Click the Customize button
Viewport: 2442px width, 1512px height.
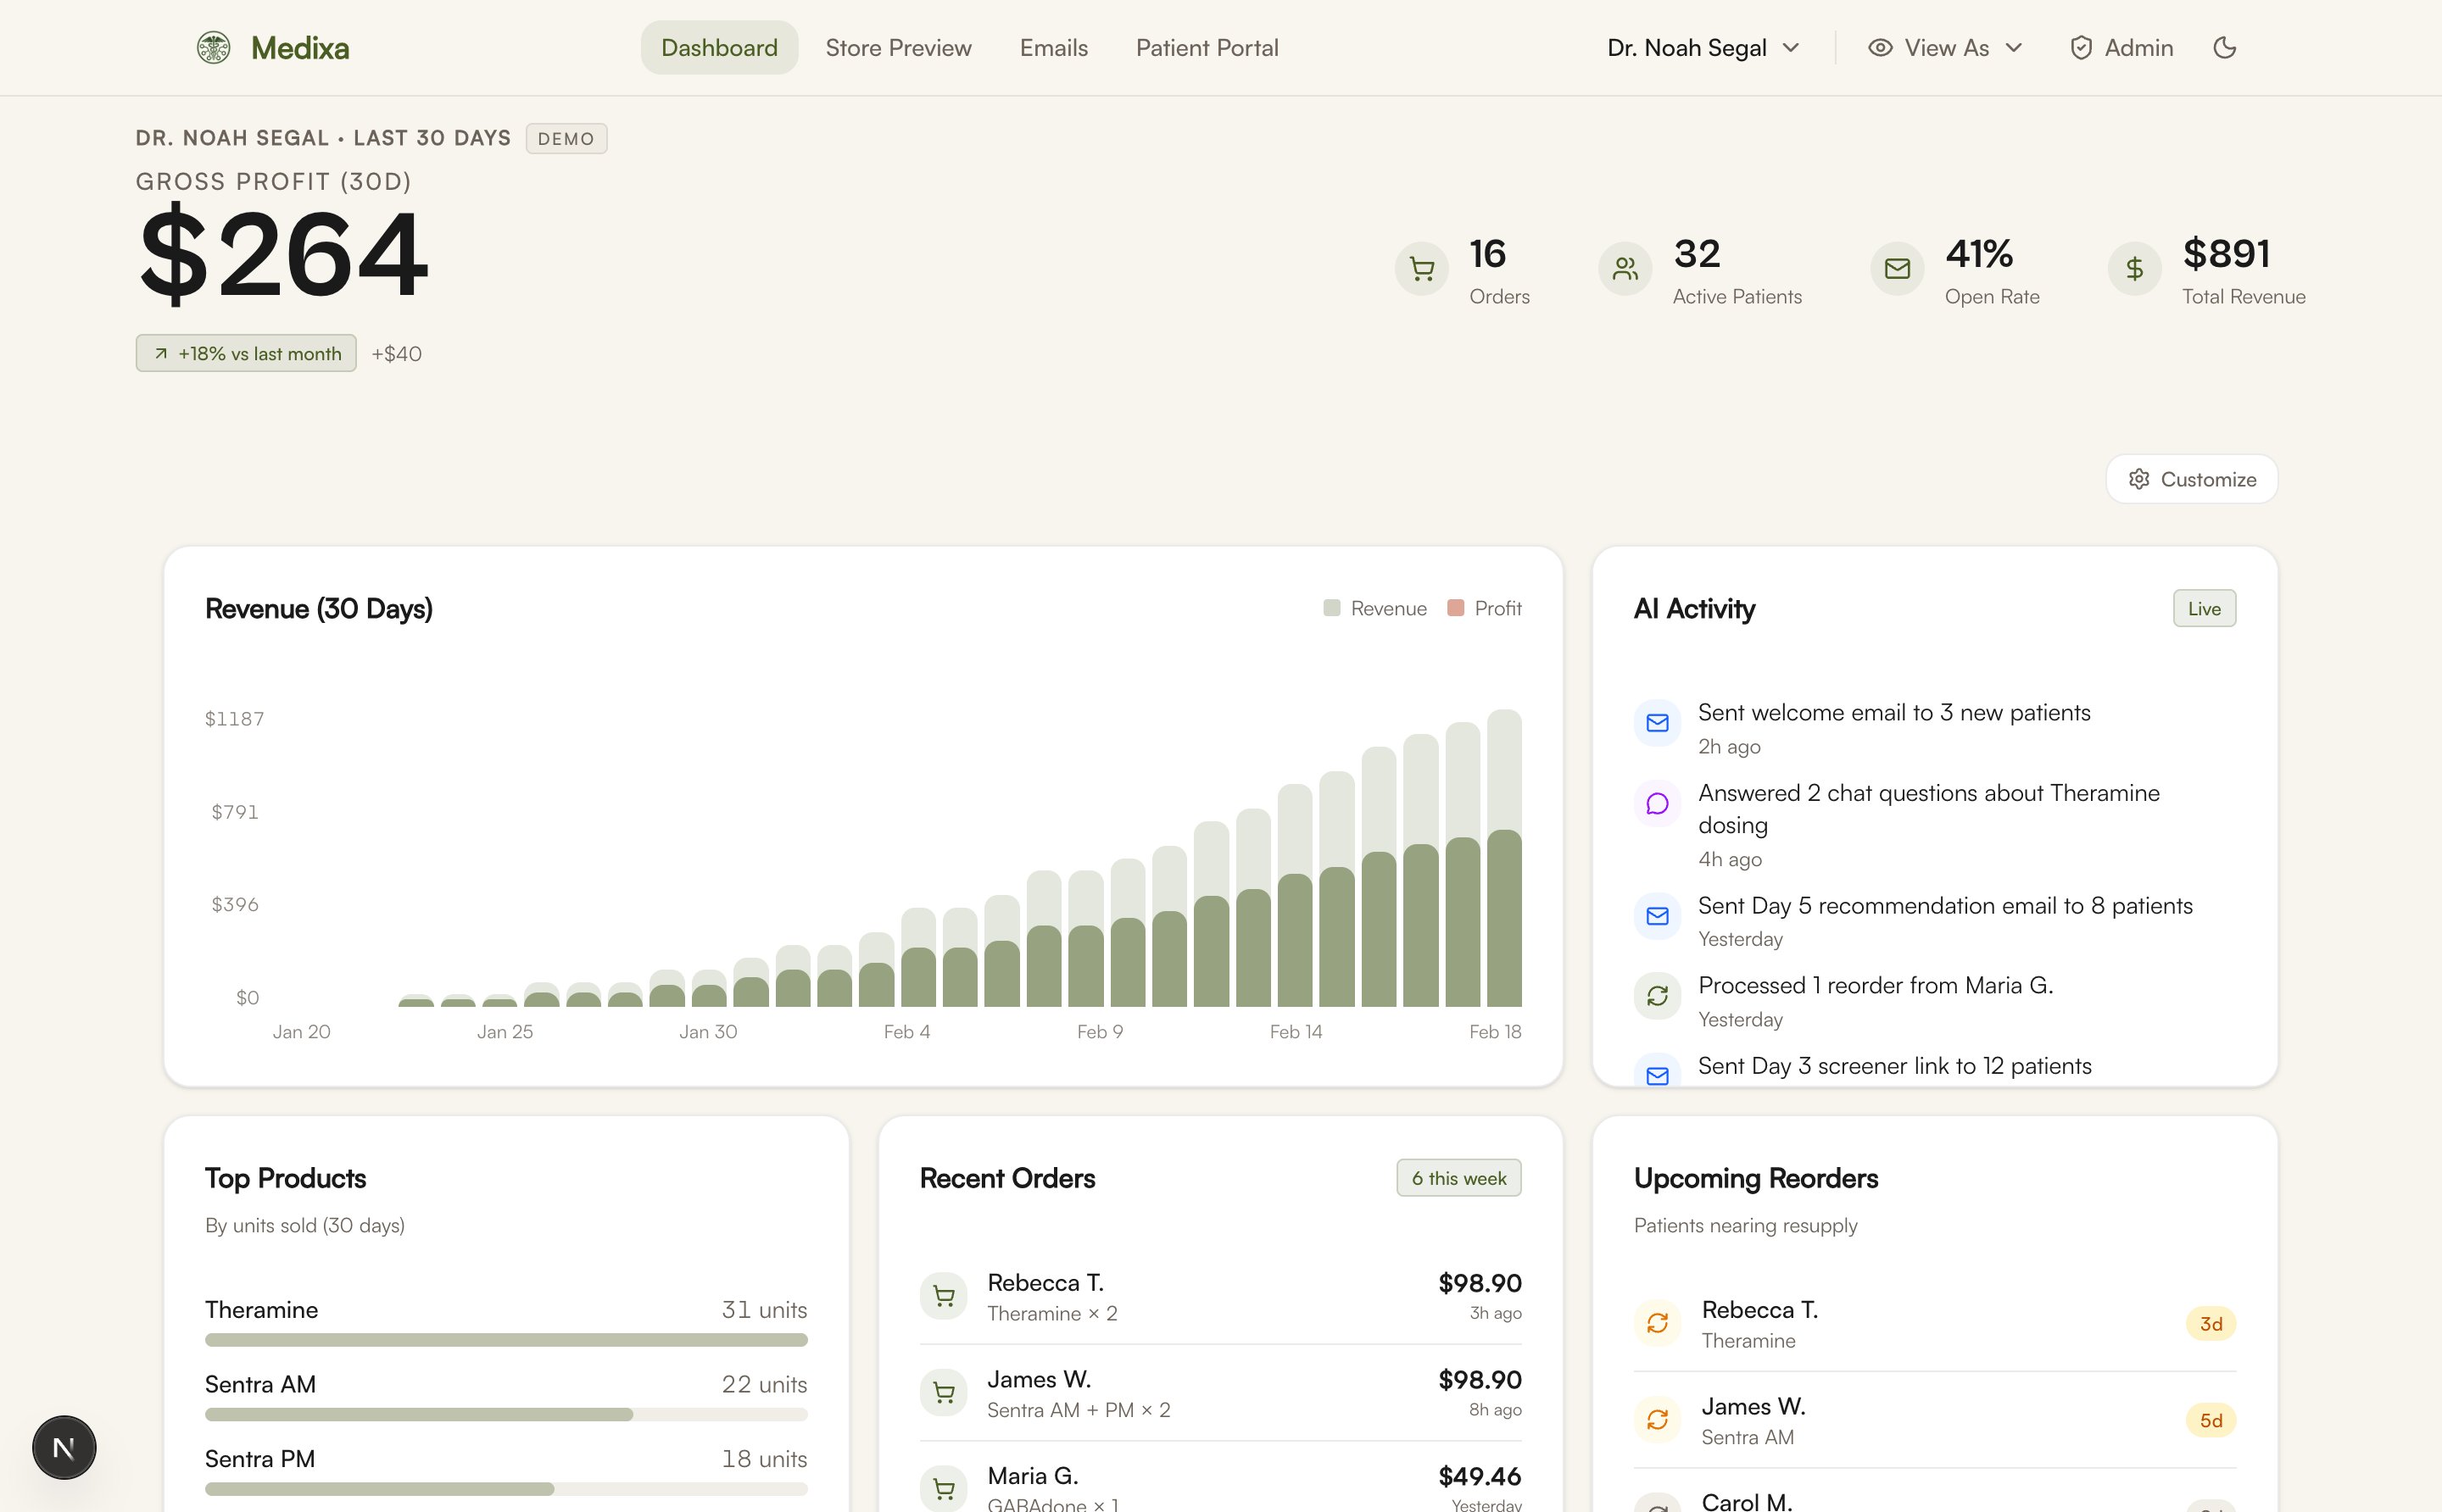[x=2192, y=479]
